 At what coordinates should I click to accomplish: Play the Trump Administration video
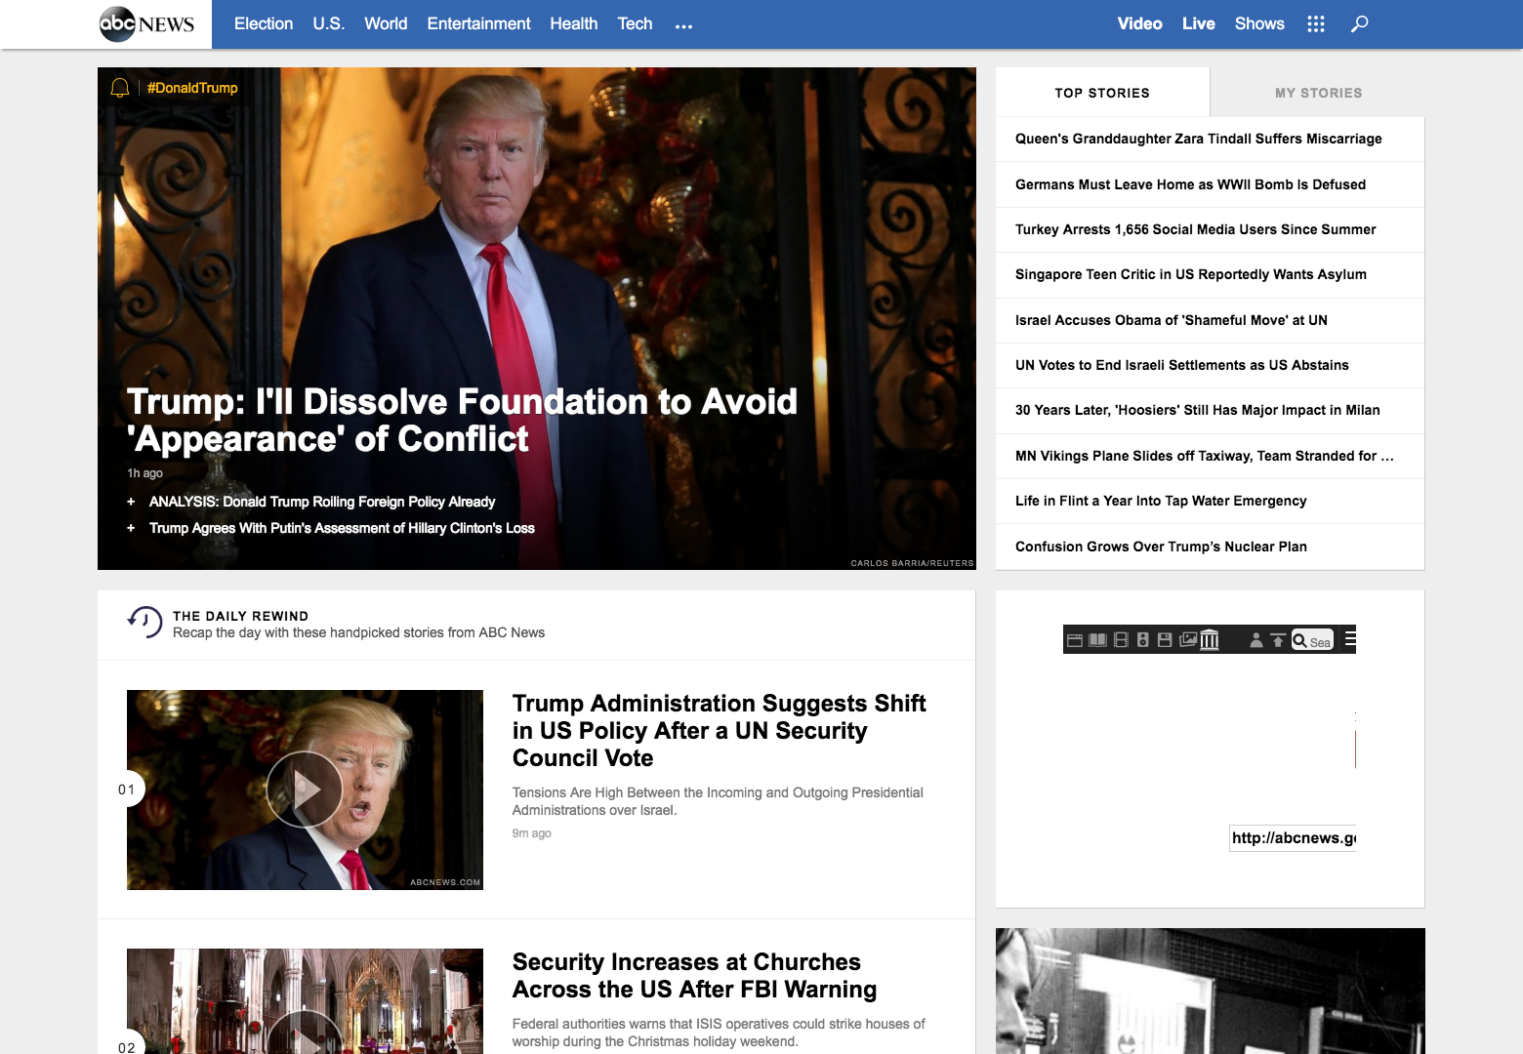coord(305,790)
